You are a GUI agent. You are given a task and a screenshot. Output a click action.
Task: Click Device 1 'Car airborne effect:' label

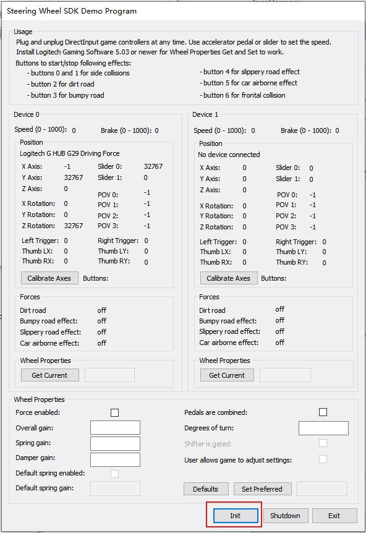coord(229,343)
